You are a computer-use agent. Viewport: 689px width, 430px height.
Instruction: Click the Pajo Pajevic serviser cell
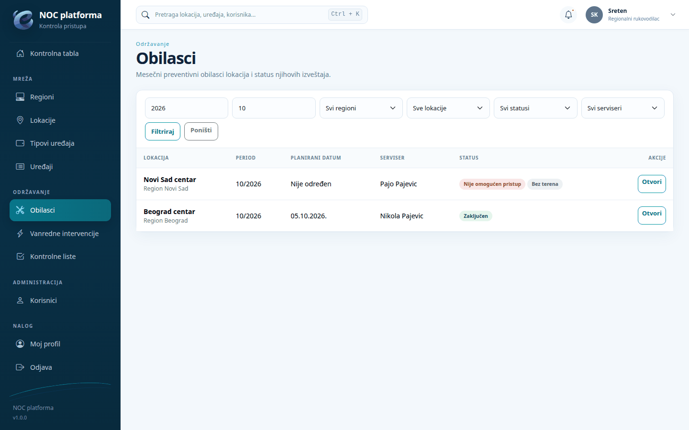(x=399, y=184)
